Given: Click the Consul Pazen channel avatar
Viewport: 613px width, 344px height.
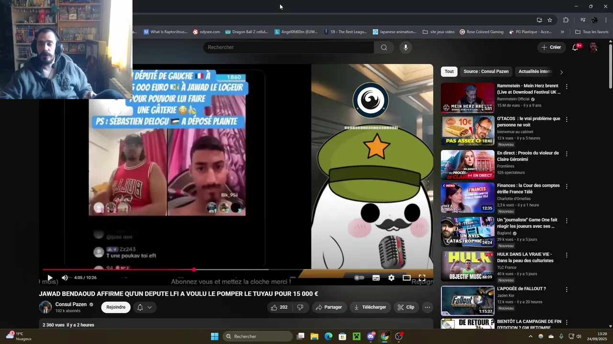Looking at the screenshot, I should 45,307.
